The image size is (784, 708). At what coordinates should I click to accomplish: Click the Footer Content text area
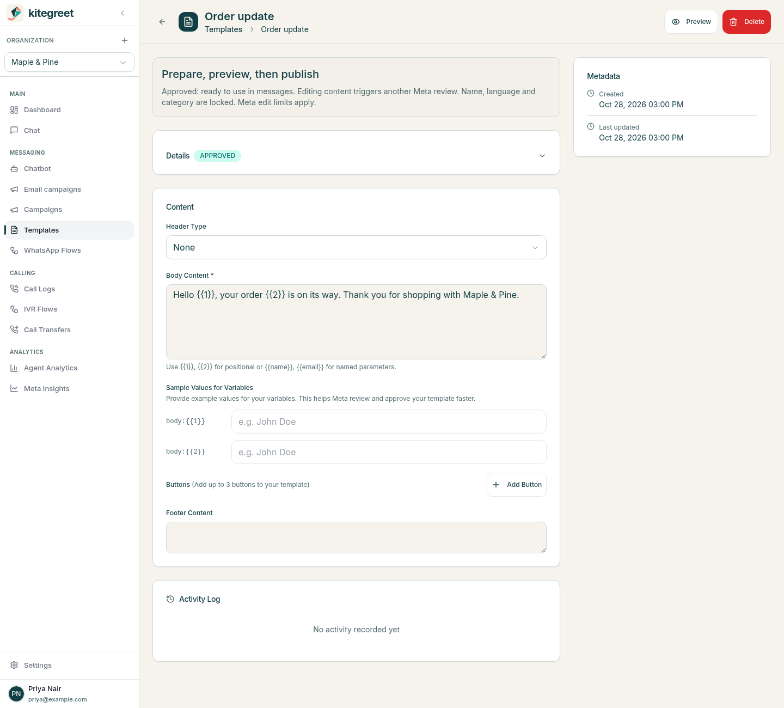pyautogui.click(x=356, y=538)
